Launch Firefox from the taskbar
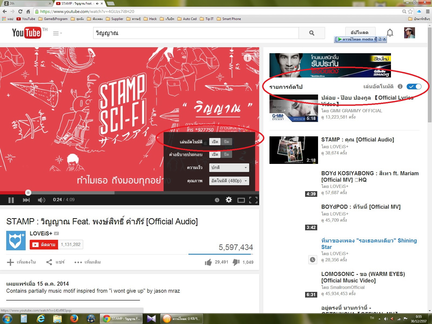Image resolution: width=432 pixels, height=324 pixels. tap(74, 319)
